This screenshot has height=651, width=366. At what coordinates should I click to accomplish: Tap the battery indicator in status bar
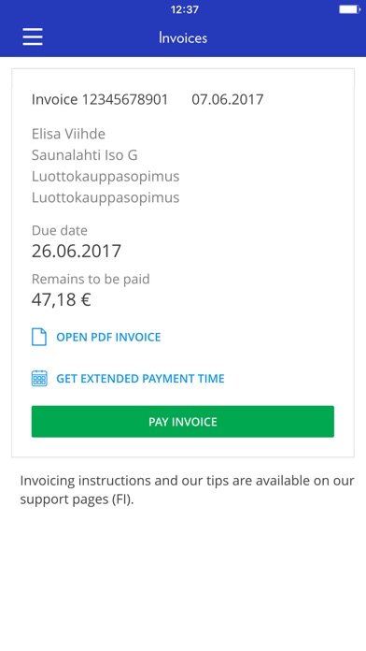tap(349, 9)
